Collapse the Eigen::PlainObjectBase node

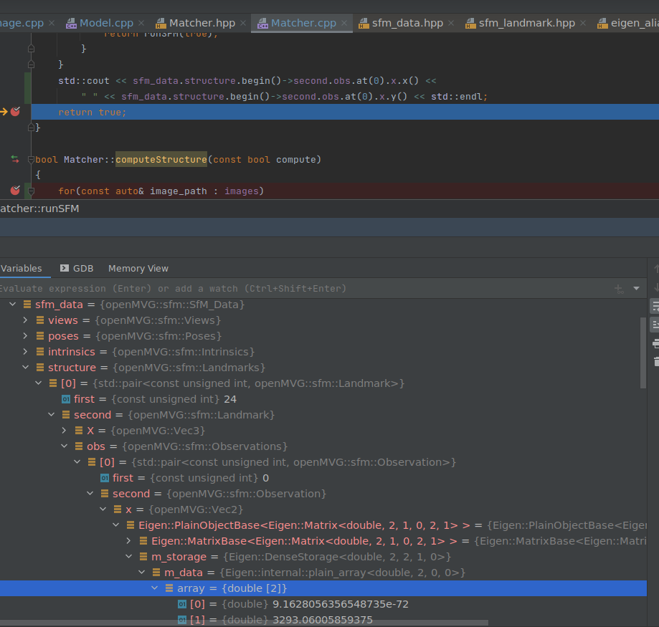click(116, 525)
